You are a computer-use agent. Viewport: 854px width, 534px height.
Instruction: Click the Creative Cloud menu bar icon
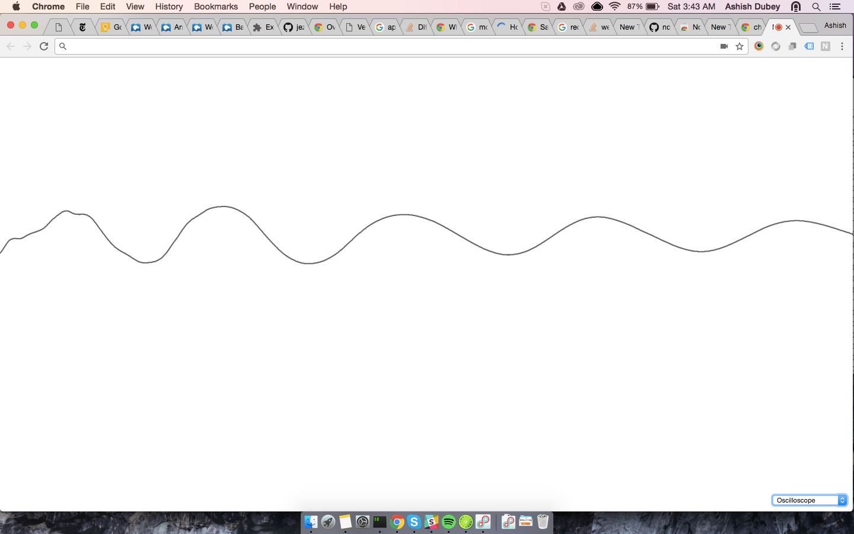[579, 7]
